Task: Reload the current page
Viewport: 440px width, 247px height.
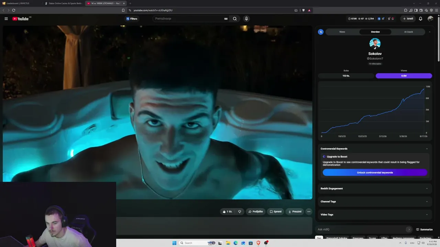Action: pos(14,10)
